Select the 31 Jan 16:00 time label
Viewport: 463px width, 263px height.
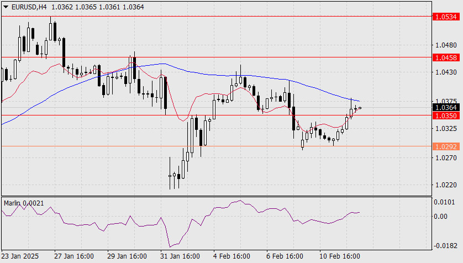pos(180,256)
